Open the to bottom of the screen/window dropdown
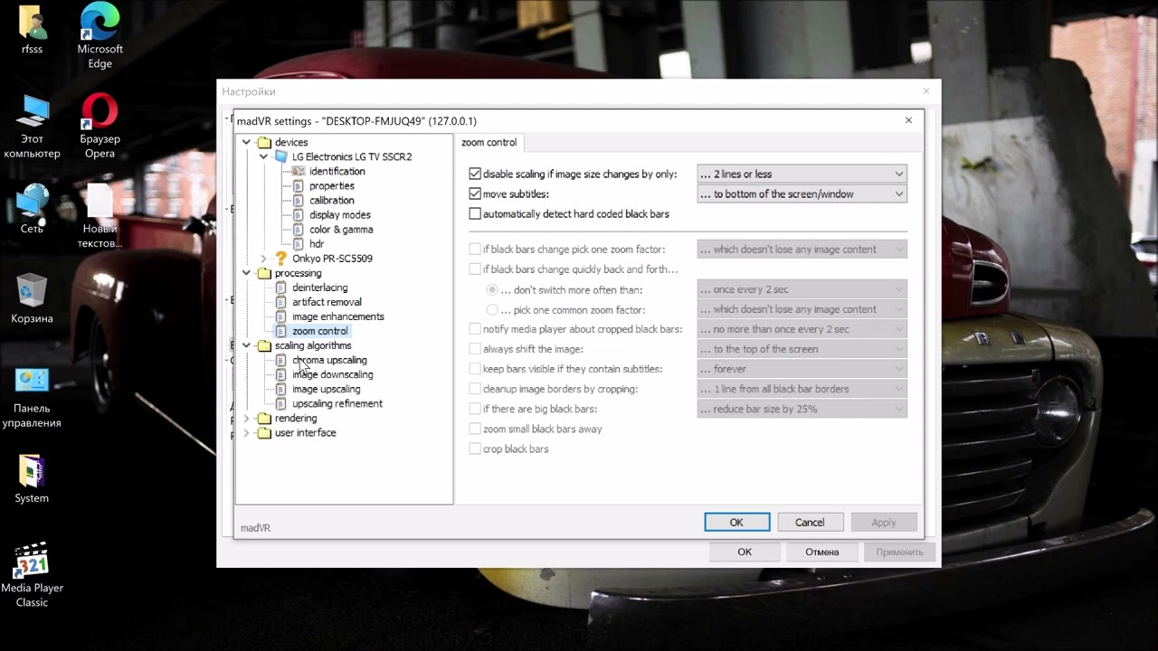 pos(802,193)
